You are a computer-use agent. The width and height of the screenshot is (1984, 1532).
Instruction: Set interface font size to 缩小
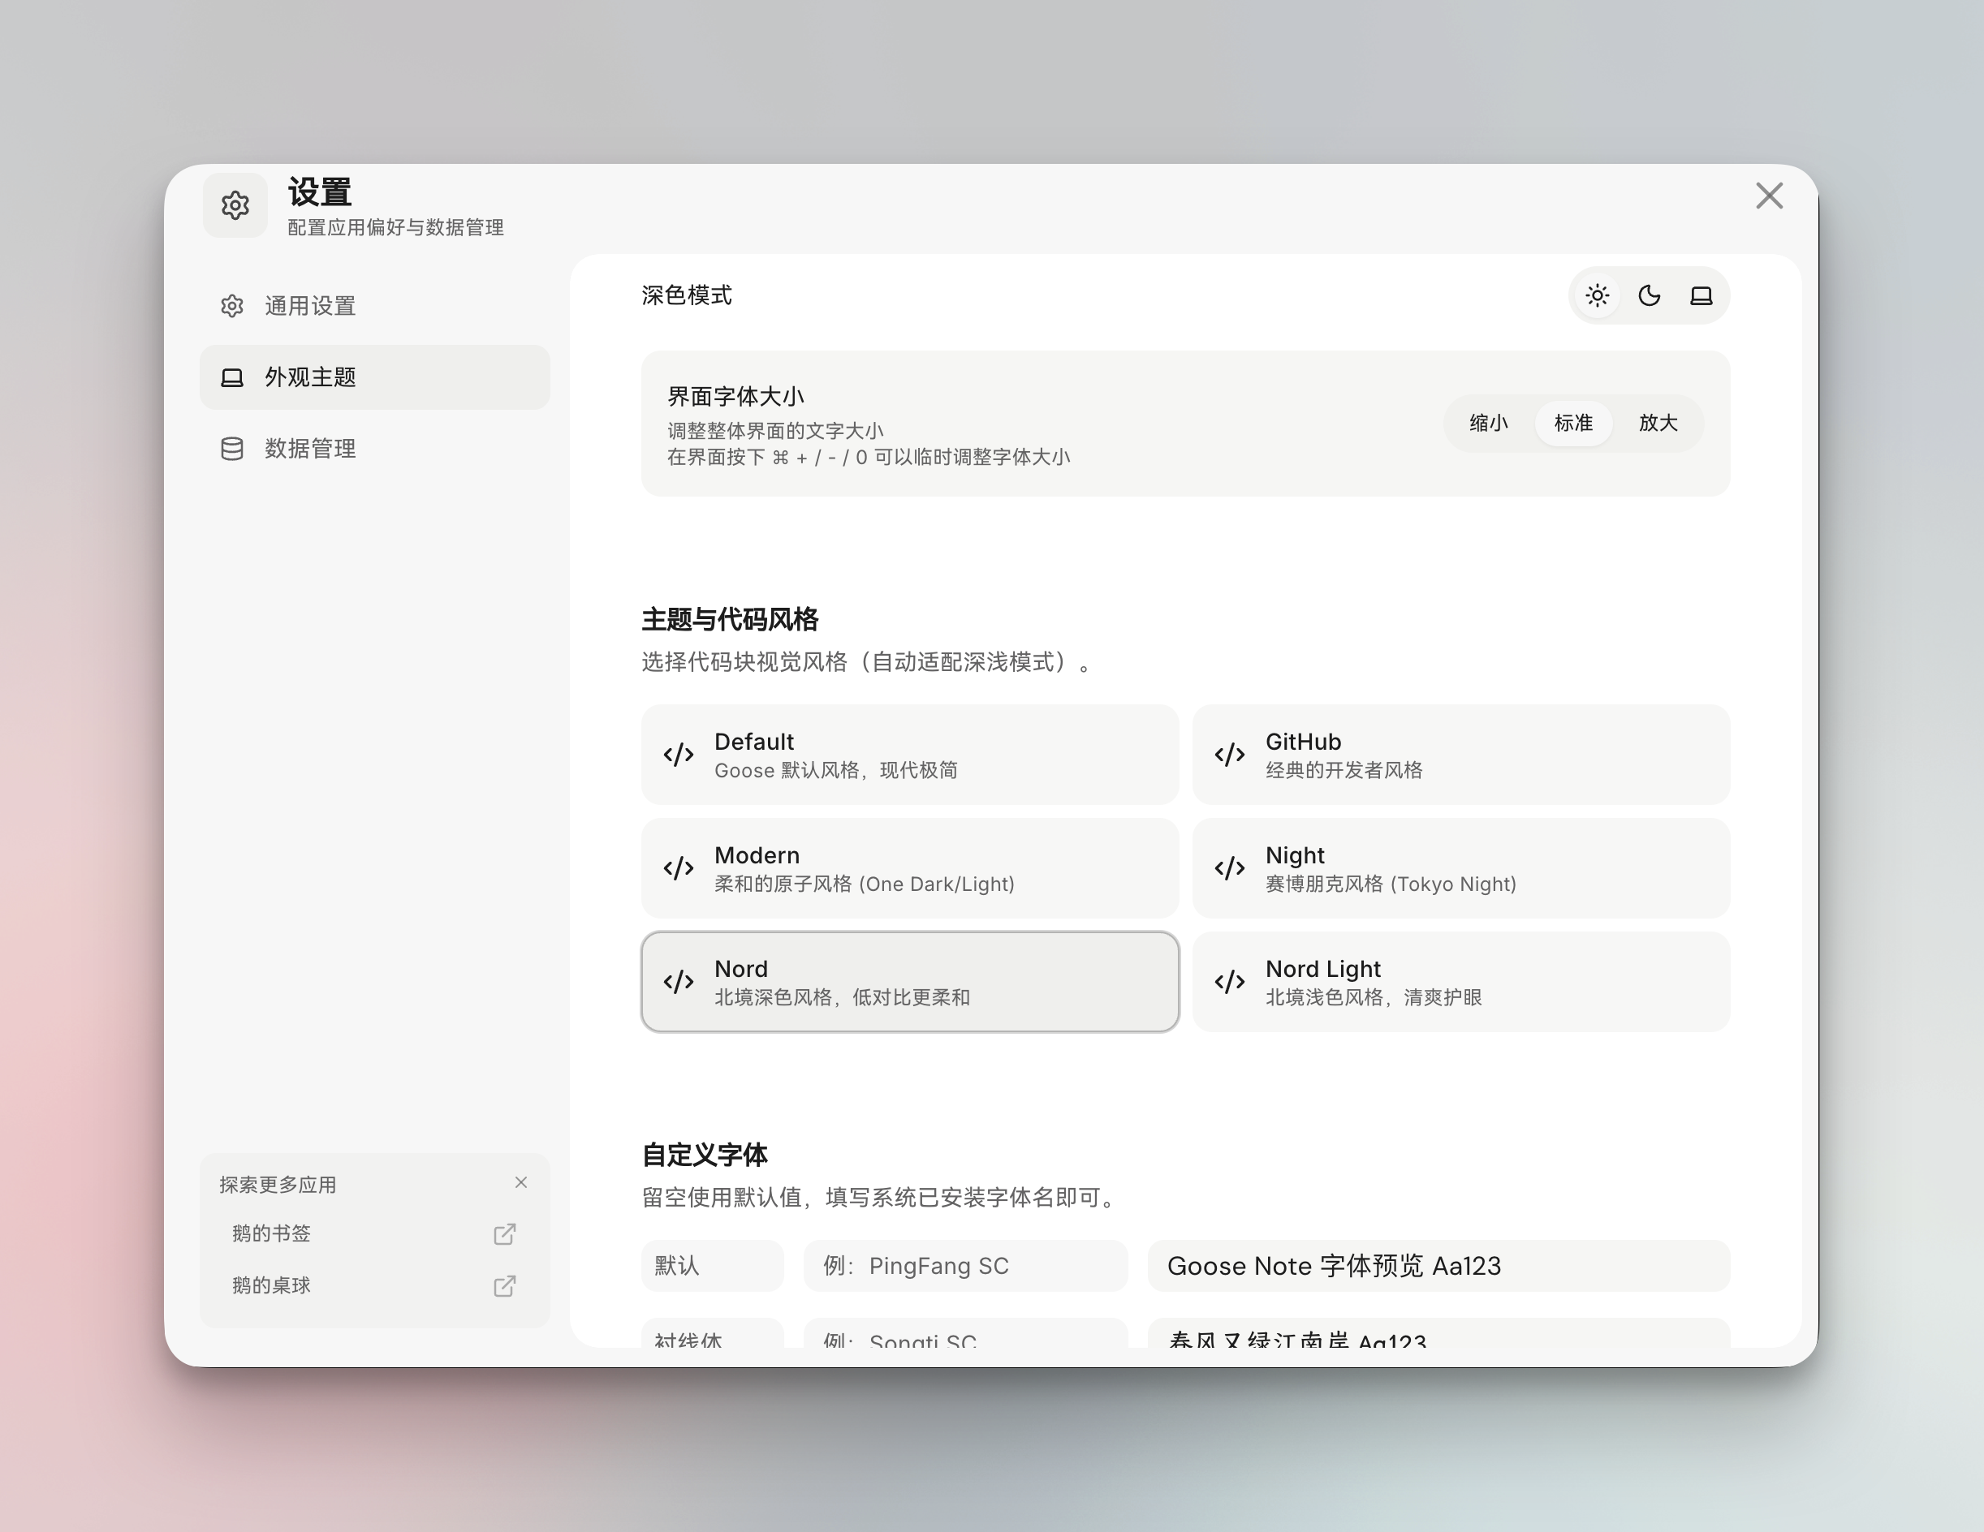tap(1488, 424)
